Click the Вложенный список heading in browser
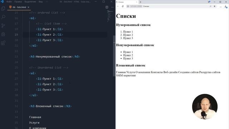 [x=131, y=65]
